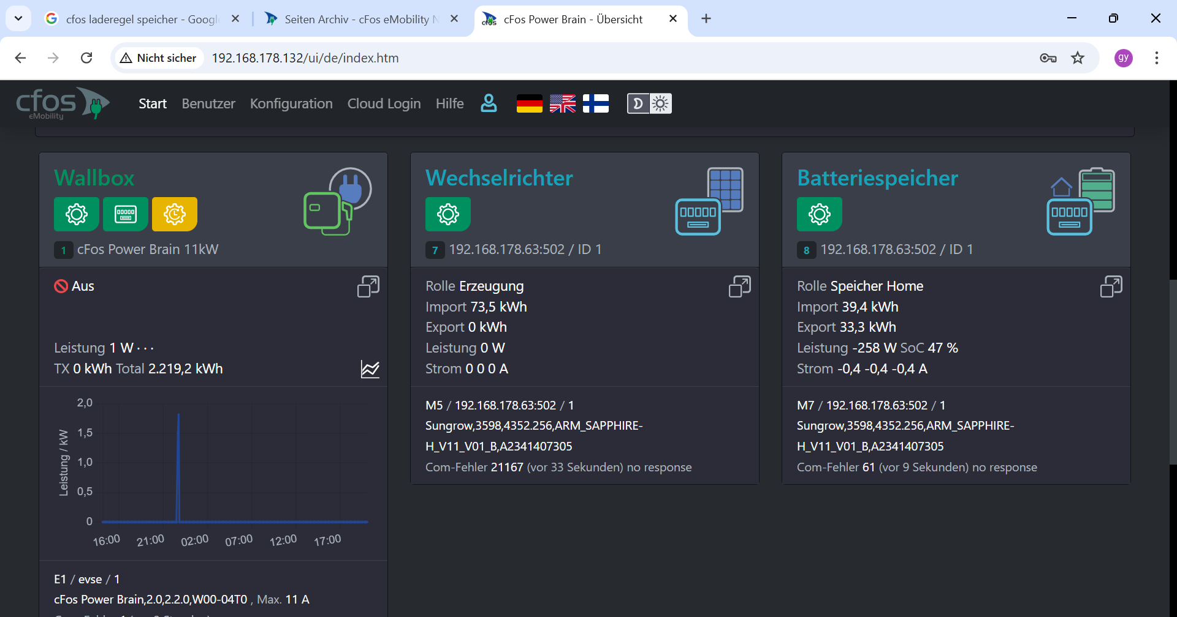Open a new browser tab
This screenshot has width=1177, height=617.
[706, 19]
